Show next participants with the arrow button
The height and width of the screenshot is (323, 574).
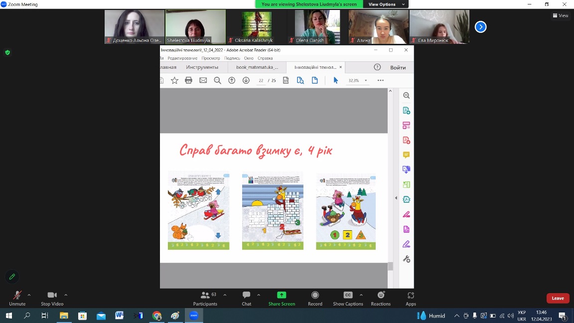pos(480,27)
